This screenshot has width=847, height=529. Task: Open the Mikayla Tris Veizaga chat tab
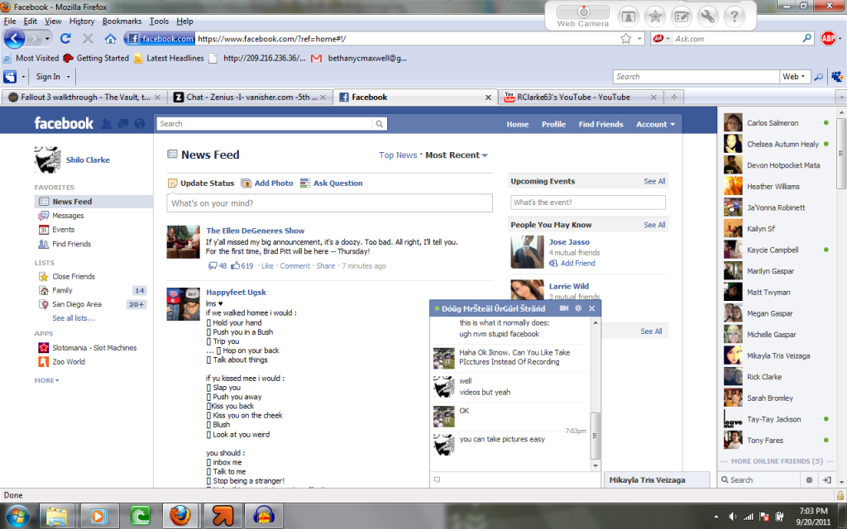click(657, 480)
